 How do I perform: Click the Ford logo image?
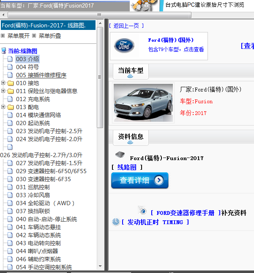tap(124, 45)
